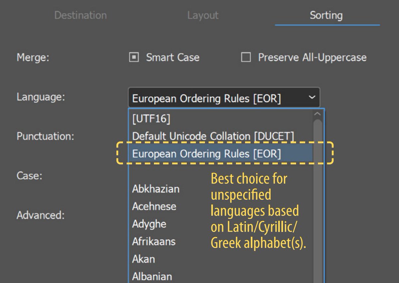Choose Adyghe in the list

coord(150,224)
